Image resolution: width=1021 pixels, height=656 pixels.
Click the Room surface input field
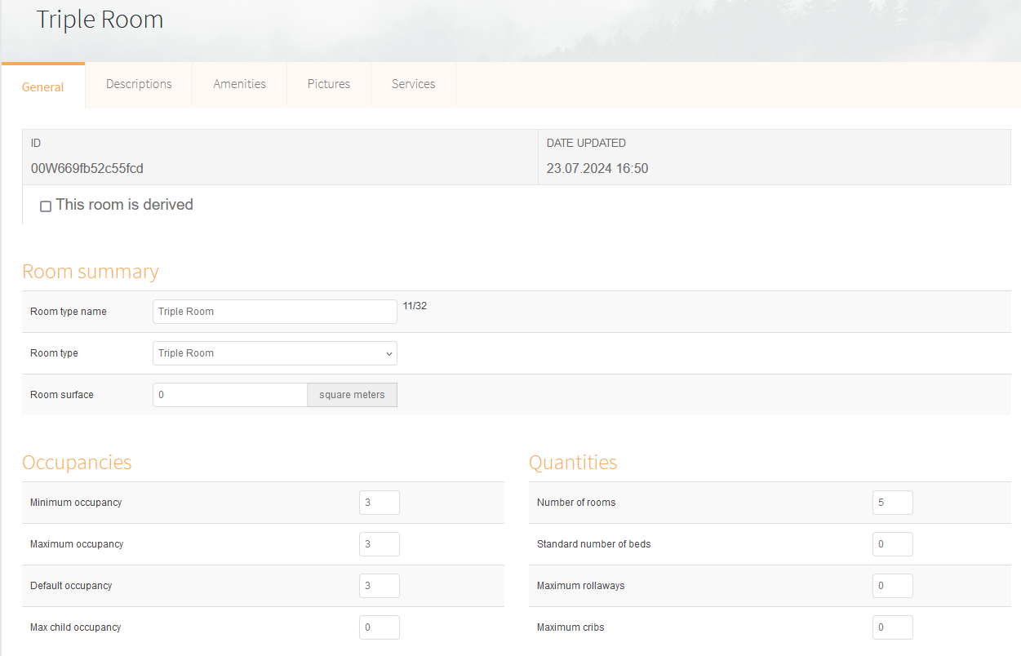click(229, 395)
